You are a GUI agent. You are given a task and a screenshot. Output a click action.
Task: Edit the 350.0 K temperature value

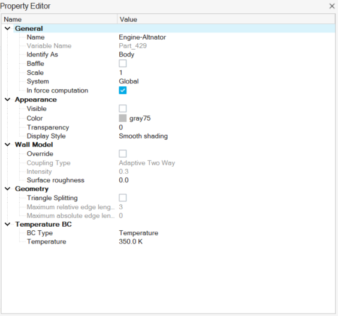tap(131, 242)
